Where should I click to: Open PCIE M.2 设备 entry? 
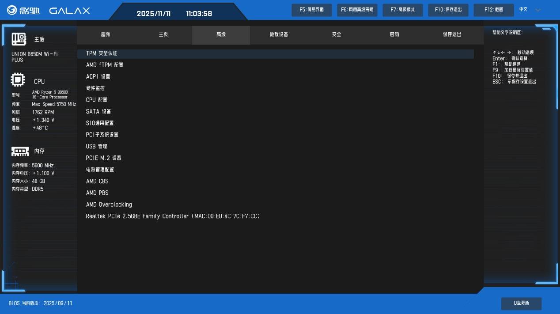(x=104, y=158)
